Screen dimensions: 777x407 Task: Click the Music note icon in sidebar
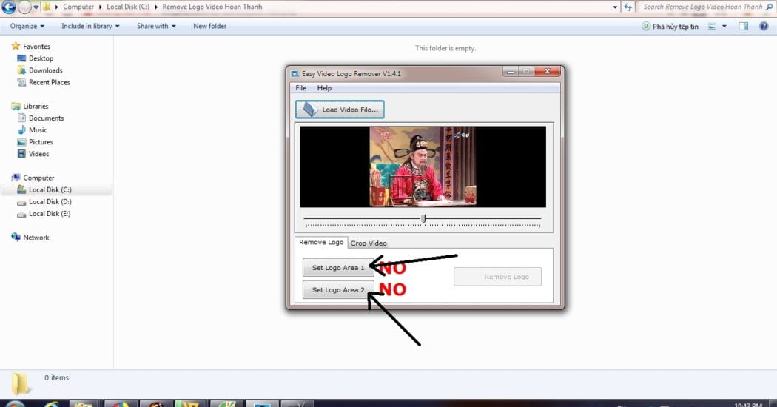click(21, 130)
